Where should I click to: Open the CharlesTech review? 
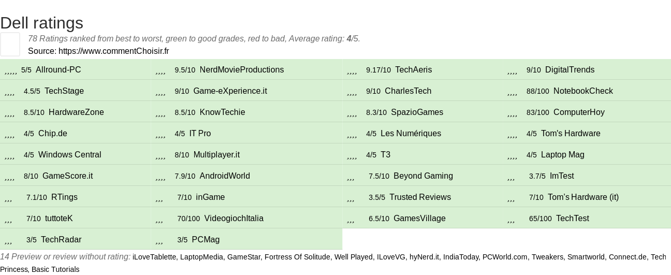click(x=408, y=91)
